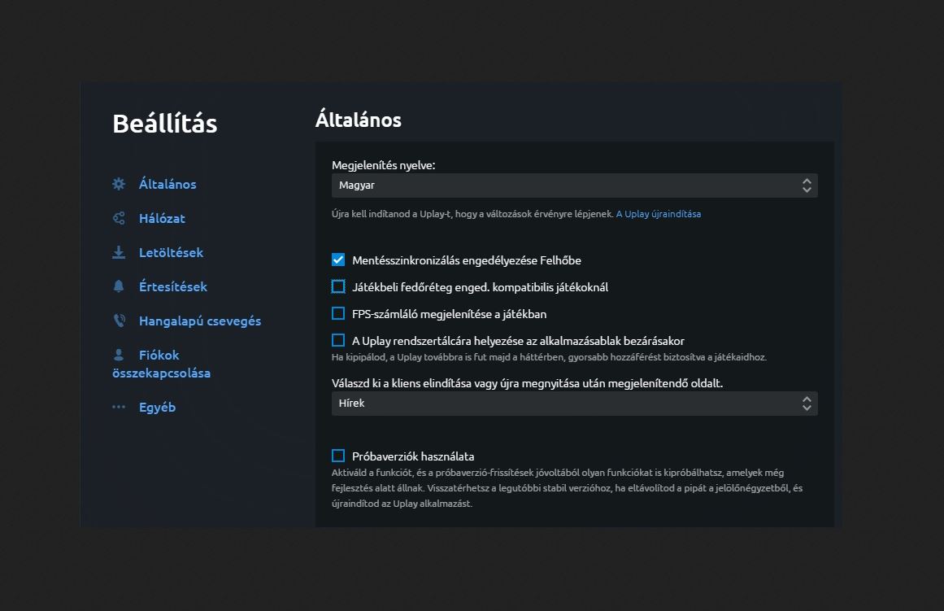
Task: Enable FPS-számláló megjelenítése a játékban
Action: [x=338, y=313]
